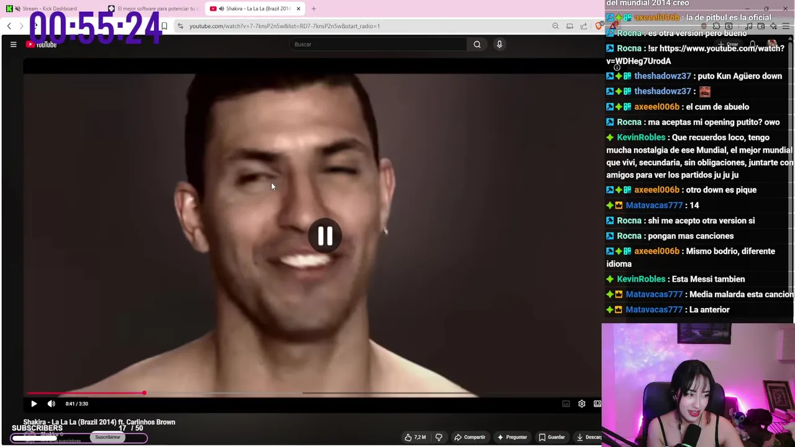The height and width of the screenshot is (447, 795).
Task: Click the emote image in theshadowz37's message
Action: [704, 91]
